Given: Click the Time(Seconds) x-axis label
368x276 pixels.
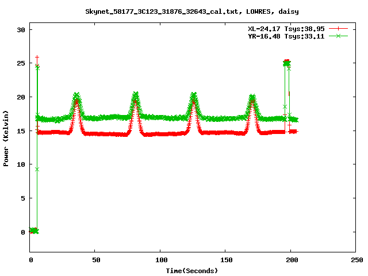Looking at the screenshot, I should [191, 271].
